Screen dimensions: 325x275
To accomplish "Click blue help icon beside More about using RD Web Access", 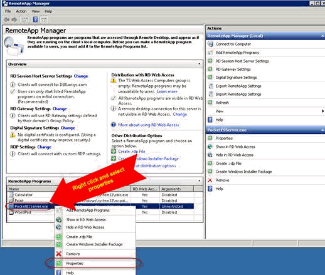I will click(114, 125).
